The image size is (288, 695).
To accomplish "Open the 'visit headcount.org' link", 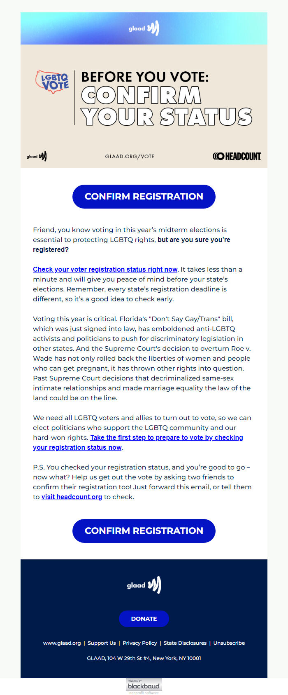I will coord(71,497).
